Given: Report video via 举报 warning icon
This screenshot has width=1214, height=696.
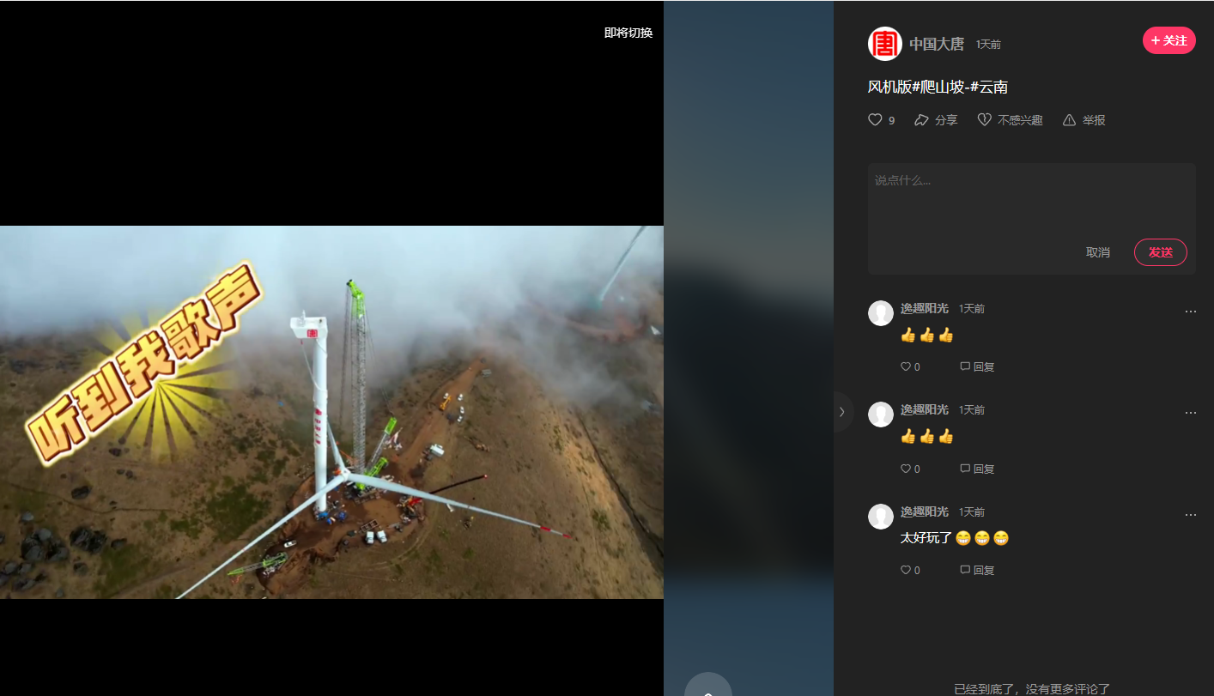Looking at the screenshot, I should [1070, 120].
